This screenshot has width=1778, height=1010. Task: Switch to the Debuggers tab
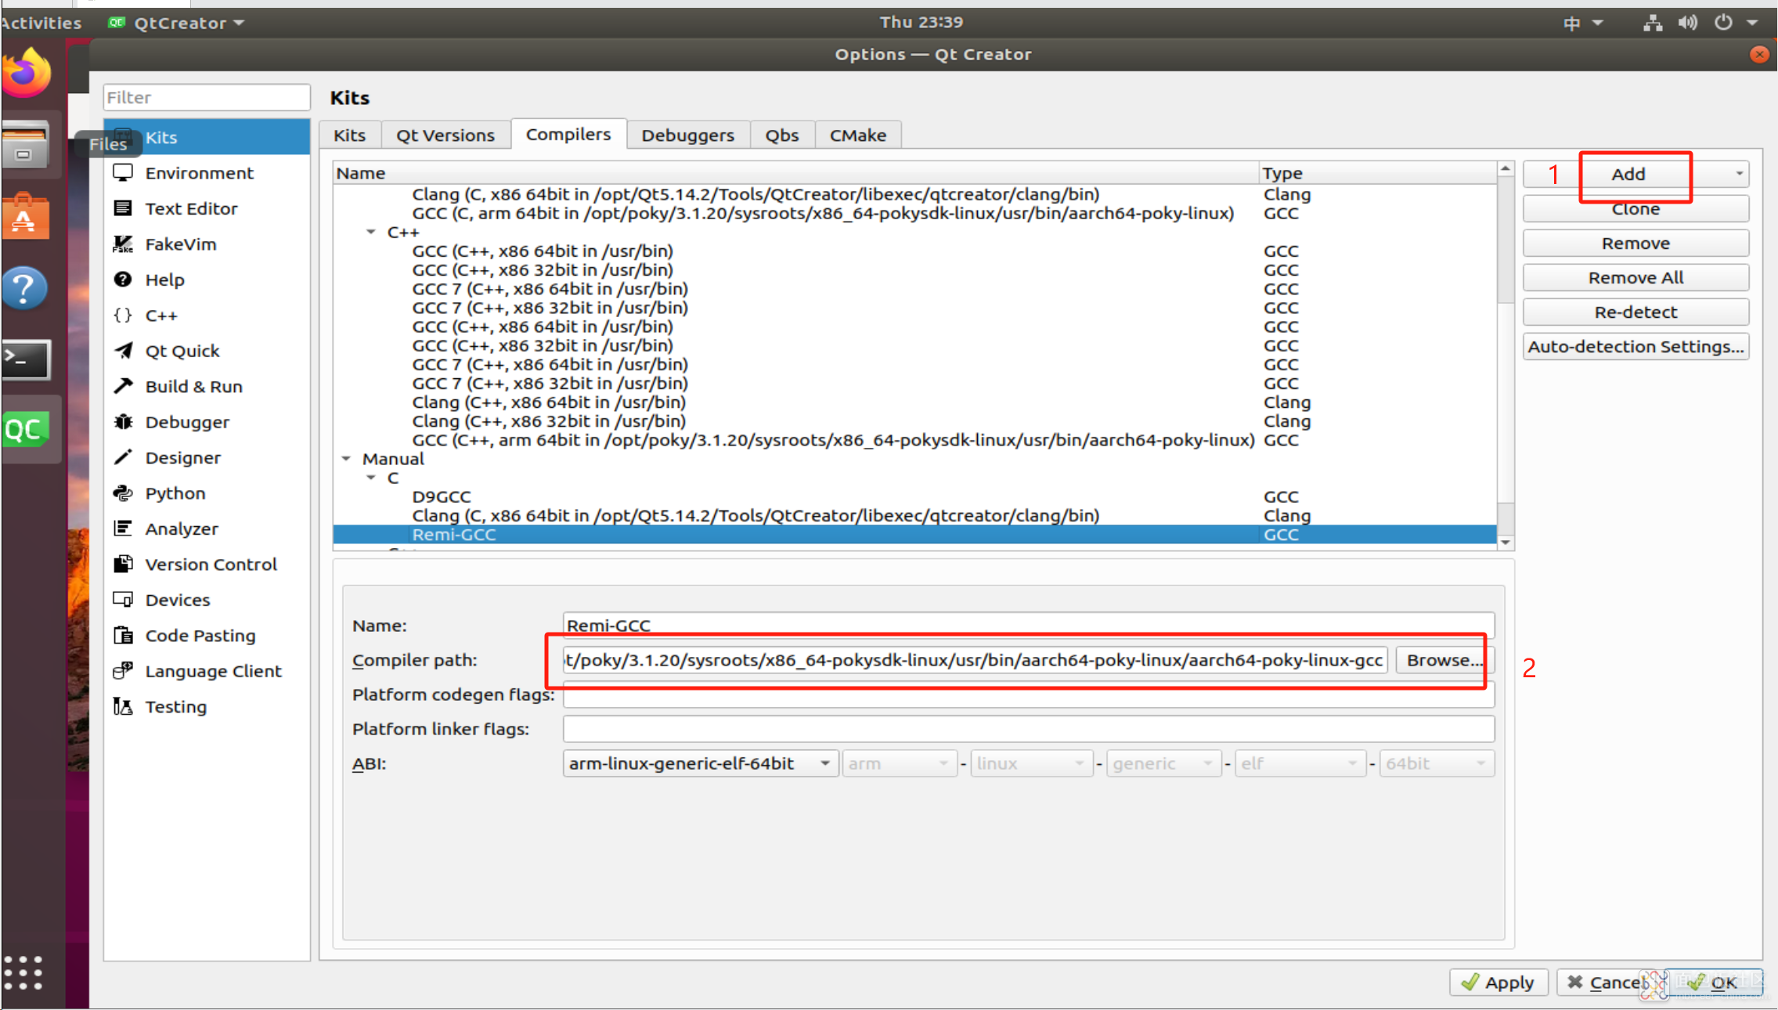point(688,135)
